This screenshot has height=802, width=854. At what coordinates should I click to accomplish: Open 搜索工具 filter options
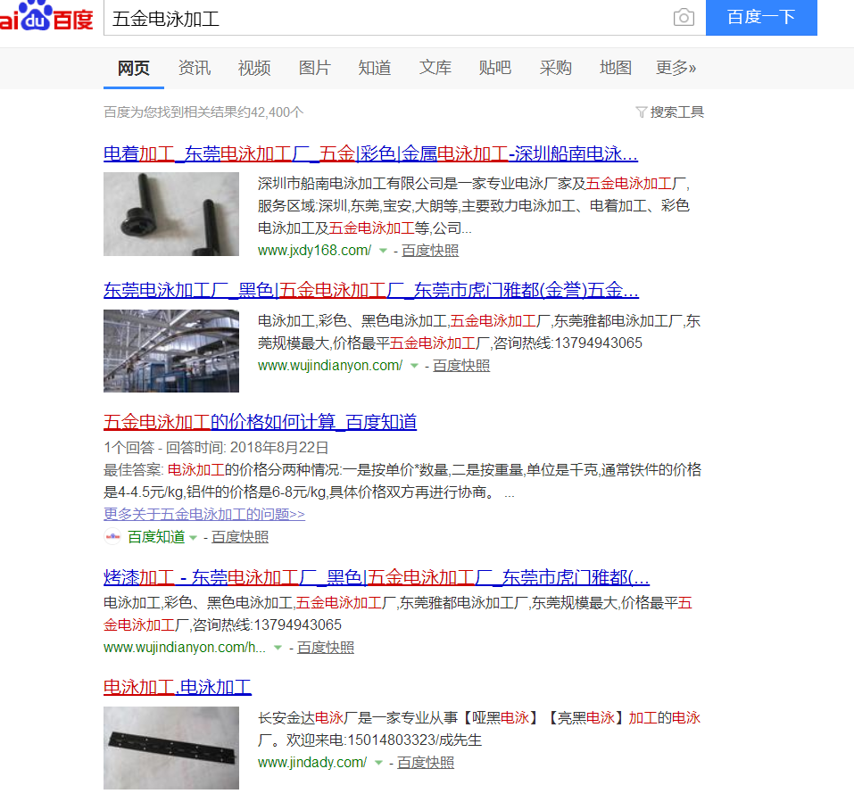(x=670, y=112)
